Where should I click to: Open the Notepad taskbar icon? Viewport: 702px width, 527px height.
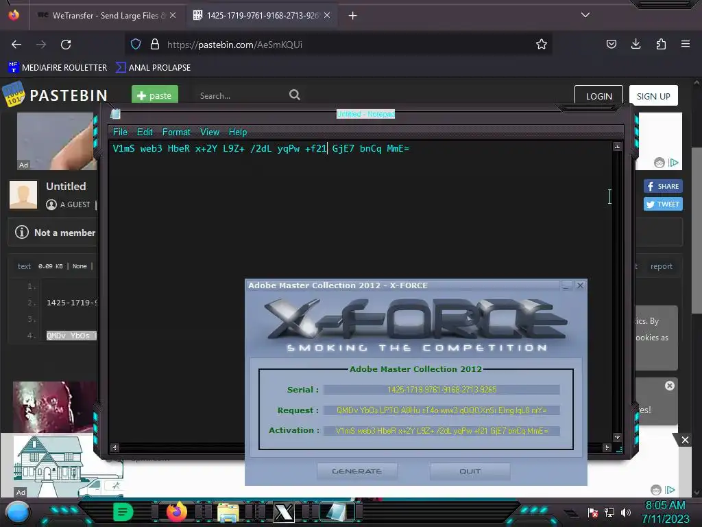point(336,512)
